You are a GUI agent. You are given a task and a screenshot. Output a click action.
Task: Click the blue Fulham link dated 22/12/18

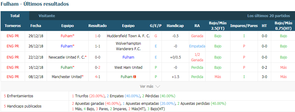tap(128, 57)
